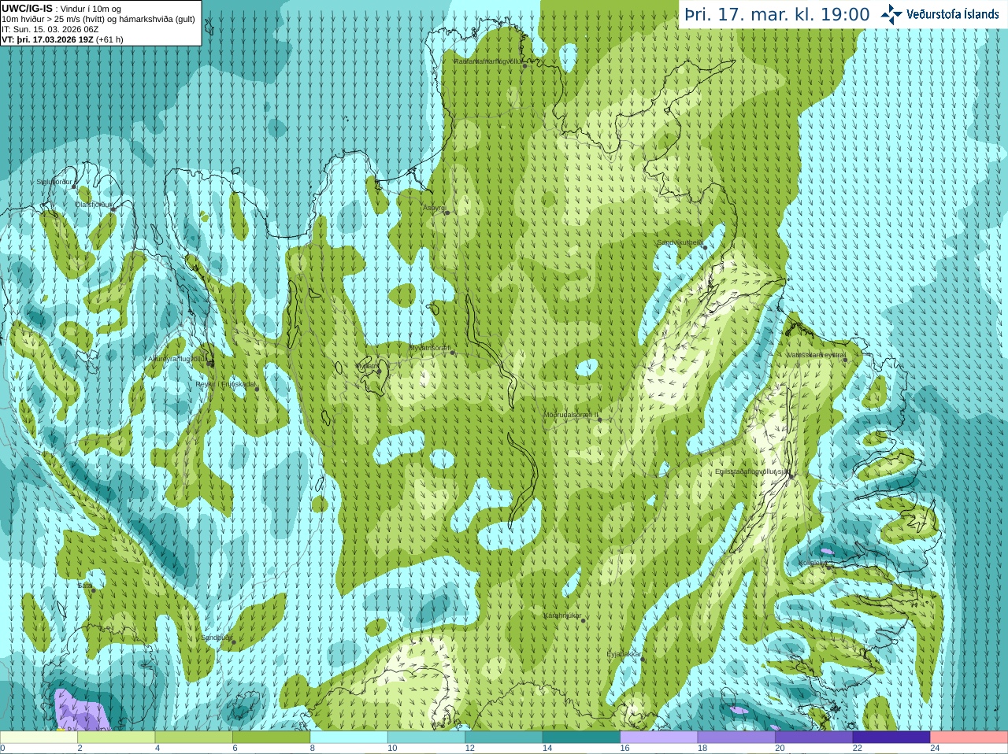
Task: Pick the 22–24 m/s dark indigo legend swatch
Action: click(x=892, y=737)
